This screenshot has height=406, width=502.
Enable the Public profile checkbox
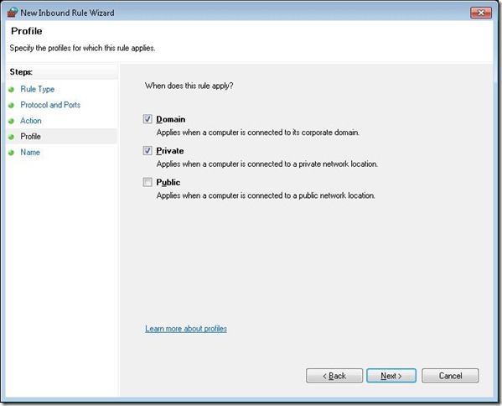coord(147,182)
